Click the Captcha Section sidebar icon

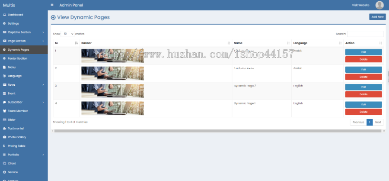(x=4, y=32)
